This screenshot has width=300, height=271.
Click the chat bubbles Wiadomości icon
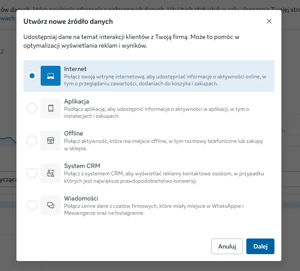click(51, 205)
